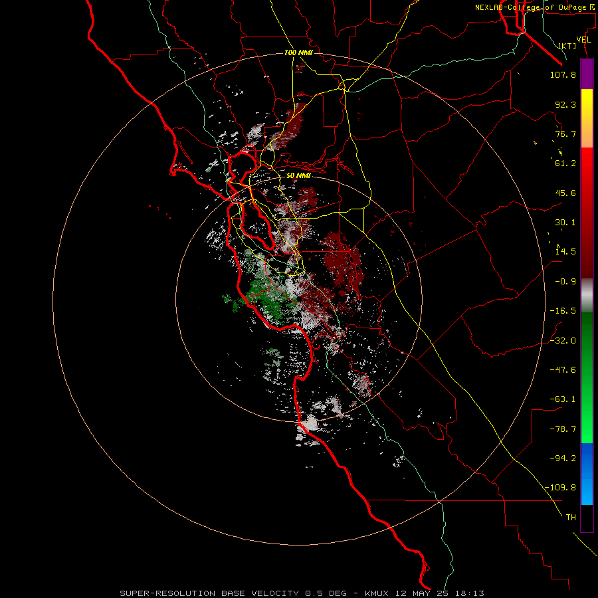598x598 pixels.
Task: Click the -78.7 legend value
Action: point(563,429)
